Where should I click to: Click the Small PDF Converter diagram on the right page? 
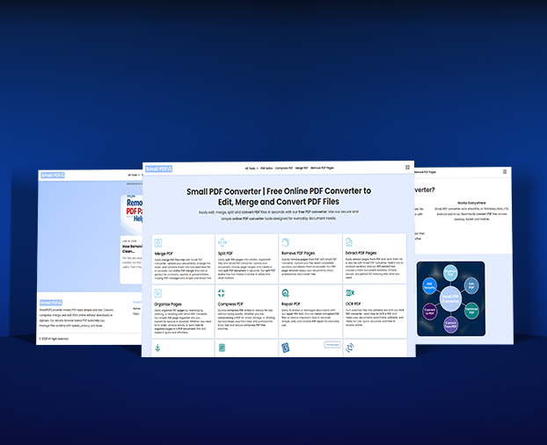451,298
